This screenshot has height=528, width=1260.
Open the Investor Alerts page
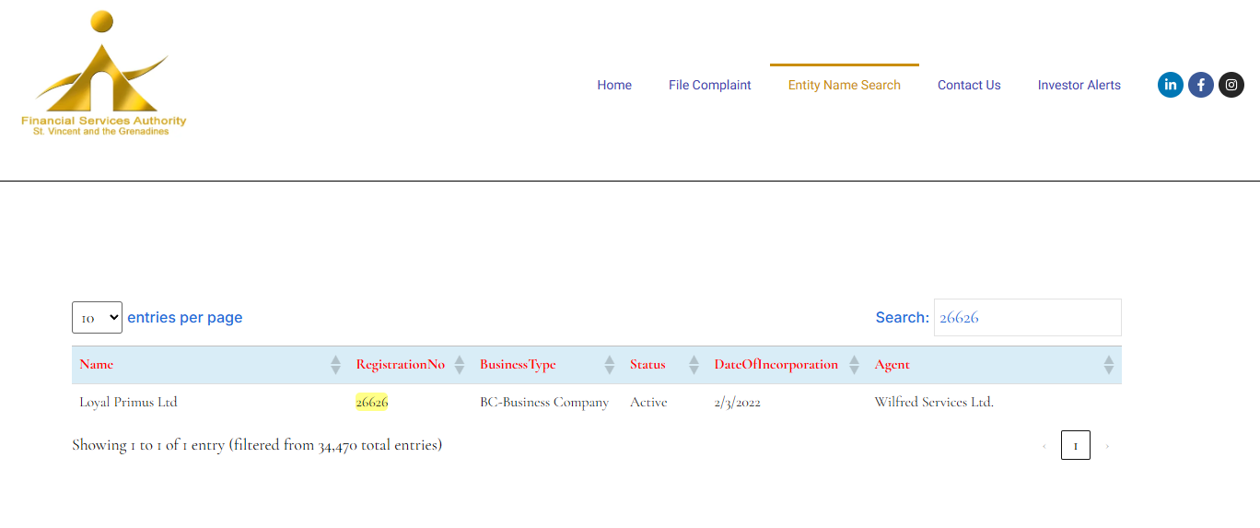point(1079,85)
